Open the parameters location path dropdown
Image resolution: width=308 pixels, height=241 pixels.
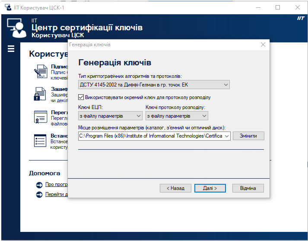[x=227, y=136]
